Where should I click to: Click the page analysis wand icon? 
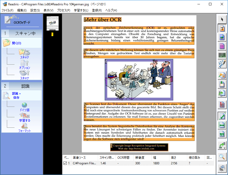(222, 76)
